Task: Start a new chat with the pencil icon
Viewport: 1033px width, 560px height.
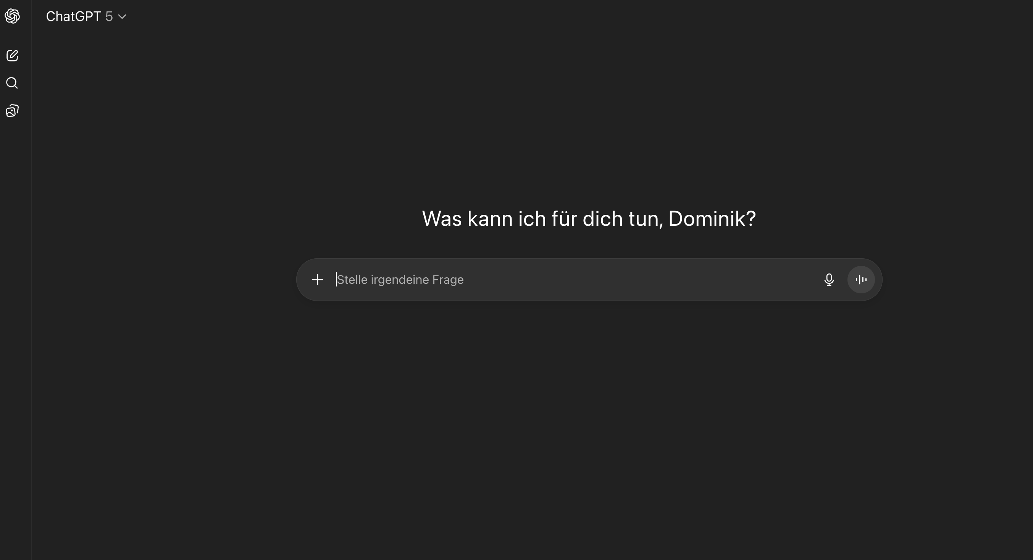Action: tap(12, 55)
